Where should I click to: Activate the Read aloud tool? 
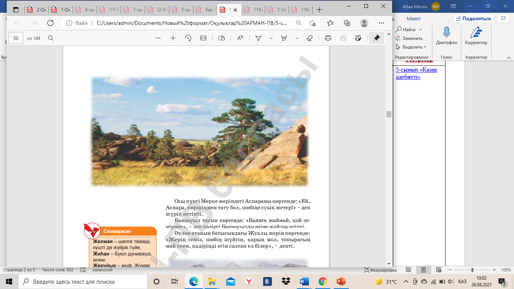tap(240, 38)
